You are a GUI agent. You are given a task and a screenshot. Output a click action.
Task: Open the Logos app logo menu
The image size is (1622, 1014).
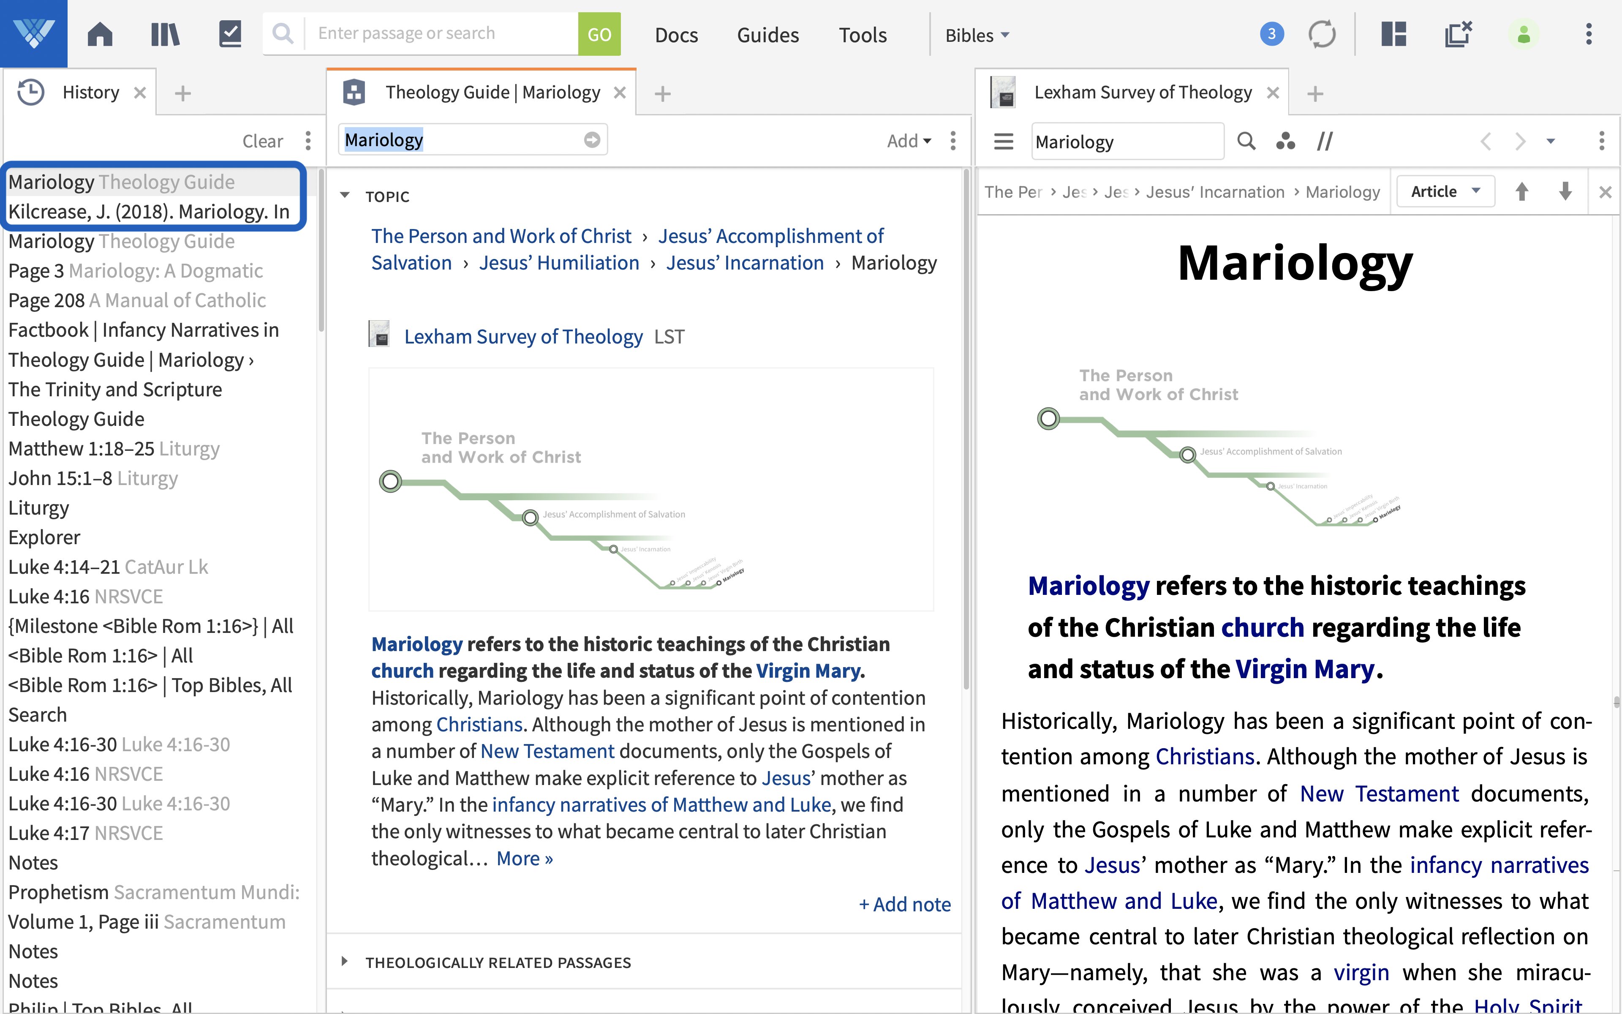point(33,33)
